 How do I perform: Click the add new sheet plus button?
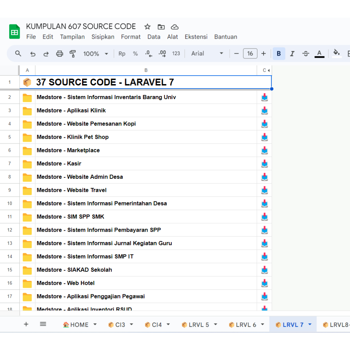26,324
